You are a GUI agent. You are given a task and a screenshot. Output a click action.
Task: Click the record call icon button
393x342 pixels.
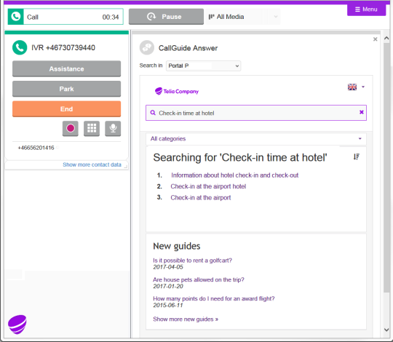click(70, 129)
